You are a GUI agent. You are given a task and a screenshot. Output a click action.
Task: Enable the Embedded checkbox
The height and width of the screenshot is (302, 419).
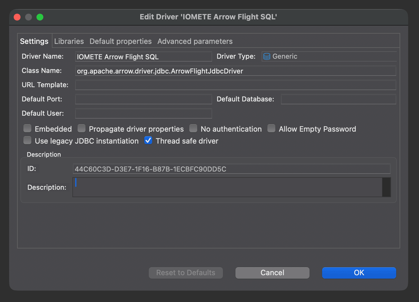click(27, 128)
